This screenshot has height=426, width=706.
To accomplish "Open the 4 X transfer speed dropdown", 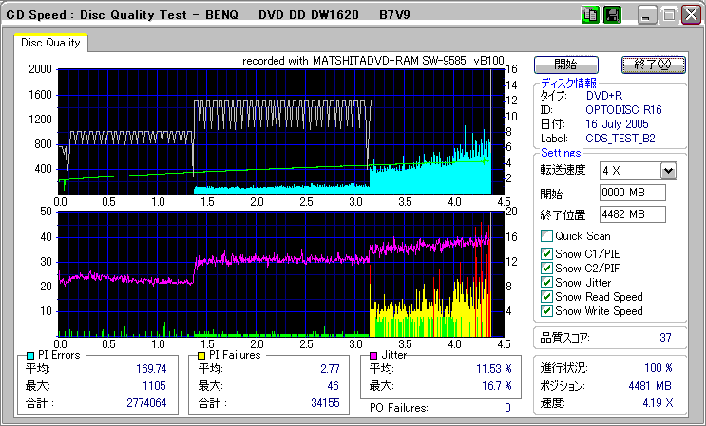I will click(x=668, y=171).
